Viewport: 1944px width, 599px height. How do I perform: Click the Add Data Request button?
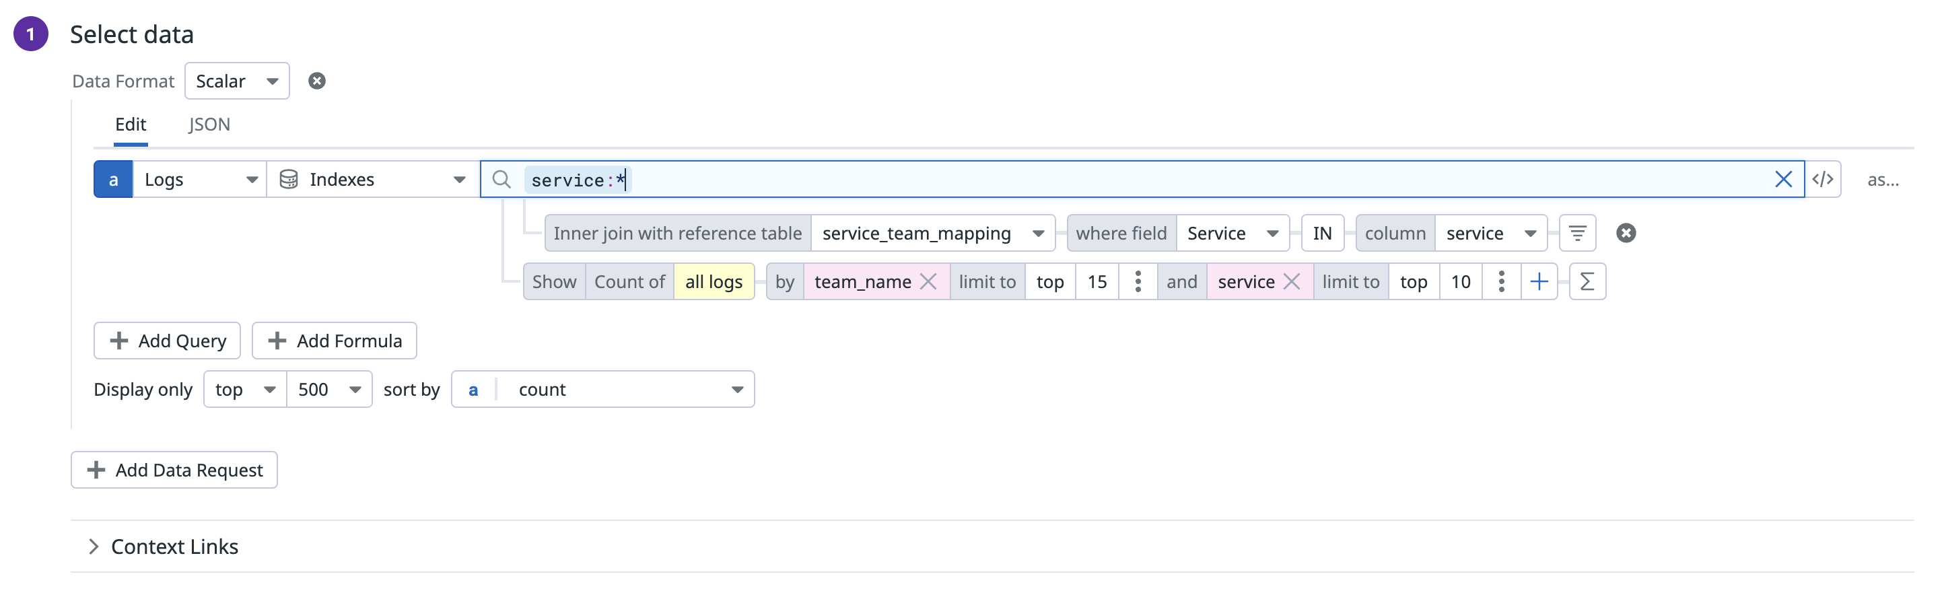[174, 470]
